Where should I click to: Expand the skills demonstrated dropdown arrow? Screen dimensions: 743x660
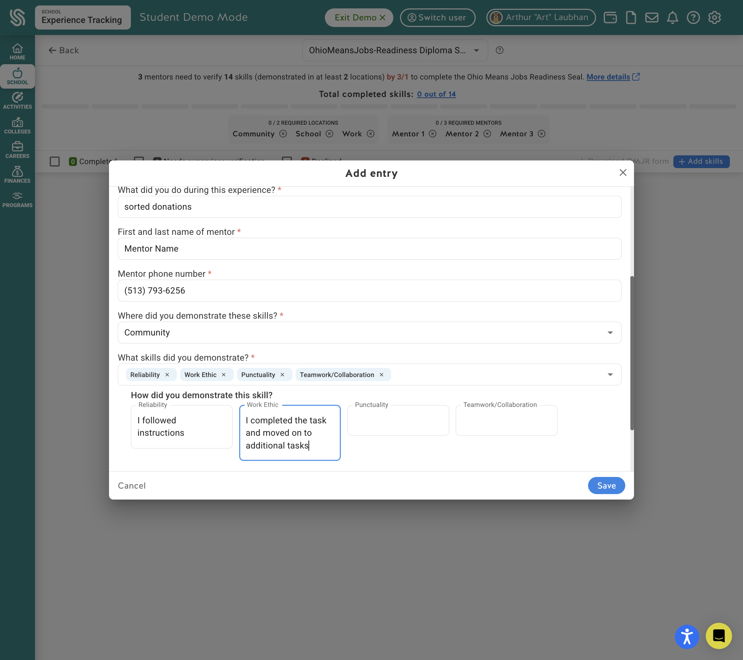[610, 375]
